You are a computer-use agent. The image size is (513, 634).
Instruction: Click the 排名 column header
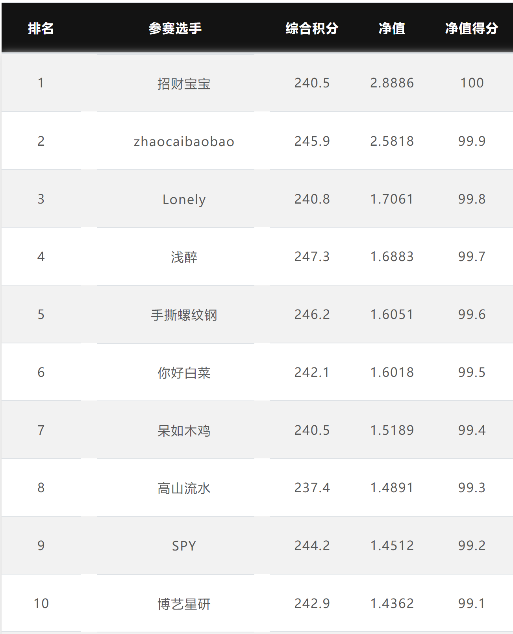point(41,28)
